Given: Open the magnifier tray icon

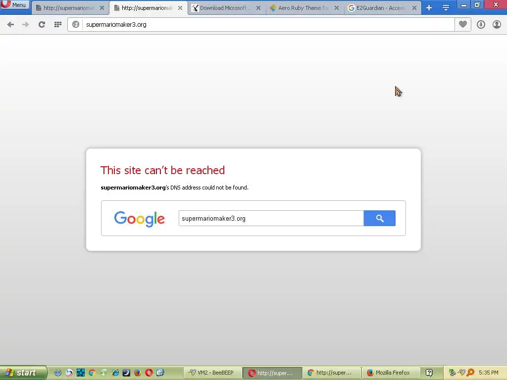Looking at the screenshot, I should point(470,373).
